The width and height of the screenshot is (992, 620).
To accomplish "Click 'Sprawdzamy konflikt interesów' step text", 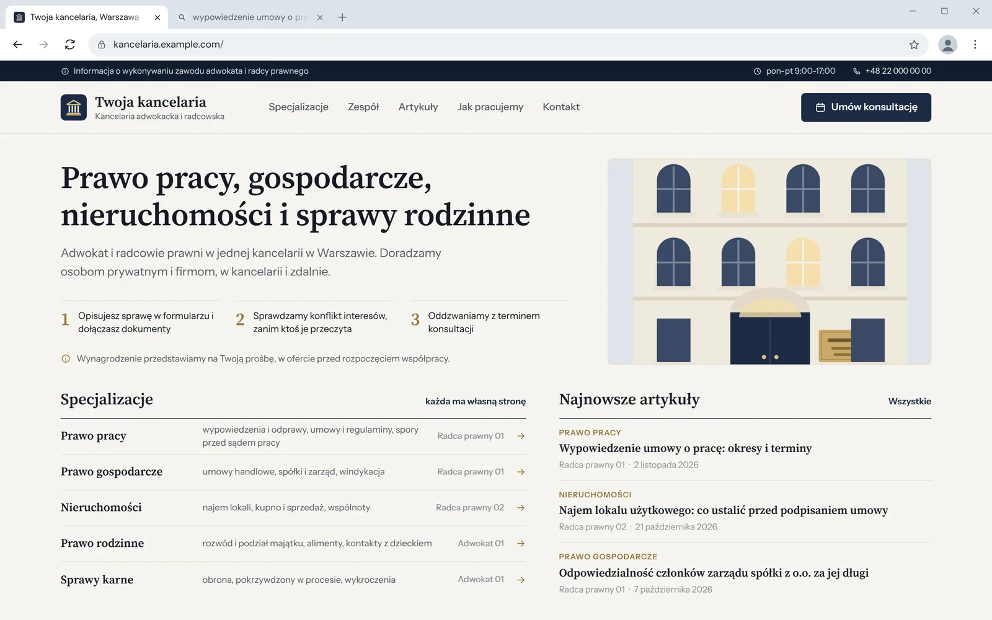I will (320, 322).
